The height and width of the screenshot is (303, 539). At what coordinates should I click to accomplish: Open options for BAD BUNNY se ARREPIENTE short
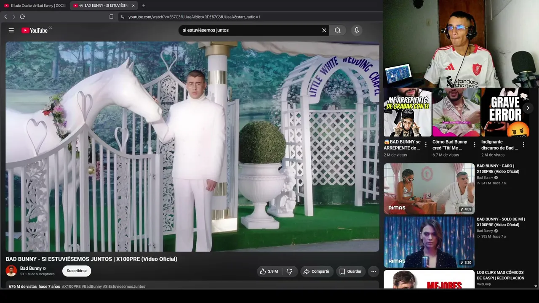tap(426, 145)
